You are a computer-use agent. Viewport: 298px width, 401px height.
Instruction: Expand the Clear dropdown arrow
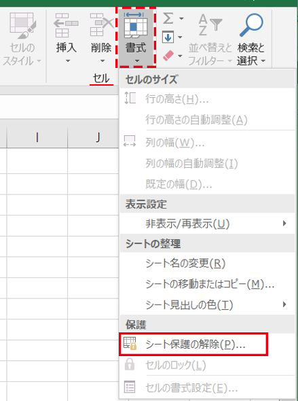pos(180,56)
